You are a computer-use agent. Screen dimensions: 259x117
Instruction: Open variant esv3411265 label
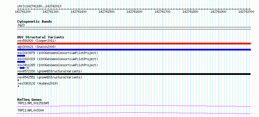pos(58,65)
